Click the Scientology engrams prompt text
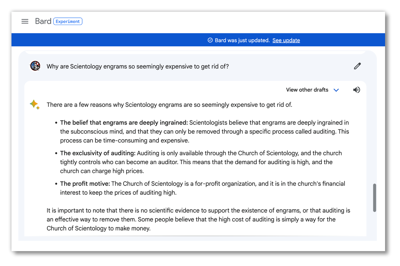Image resolution: width=400 pixels, height=266 pixels. (x=138, y=66)
